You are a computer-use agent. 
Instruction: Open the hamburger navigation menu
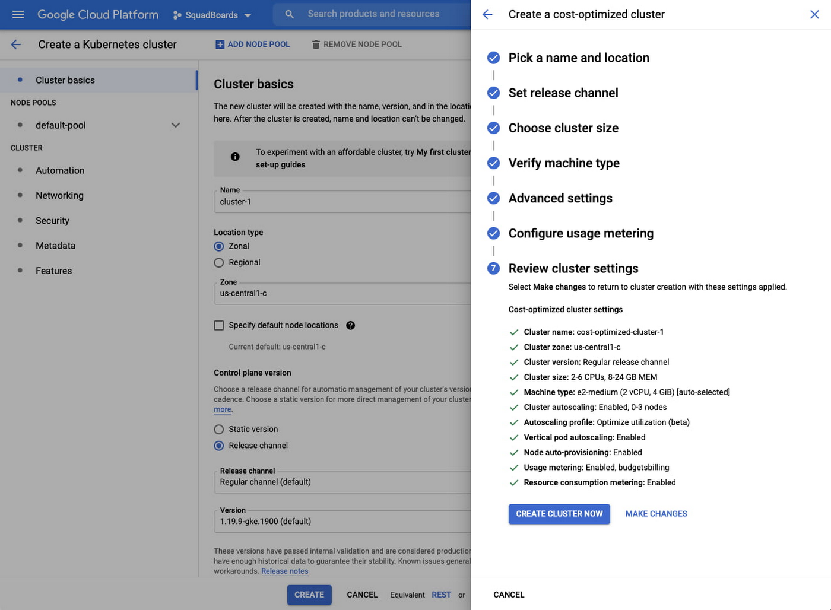(18, 14)
